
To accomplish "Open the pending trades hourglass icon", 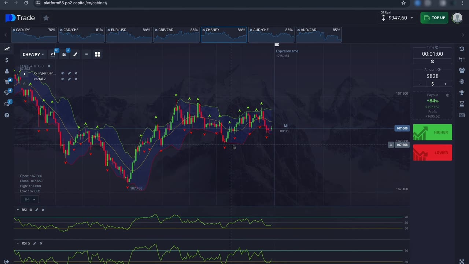I will click(x=462, y=104).
